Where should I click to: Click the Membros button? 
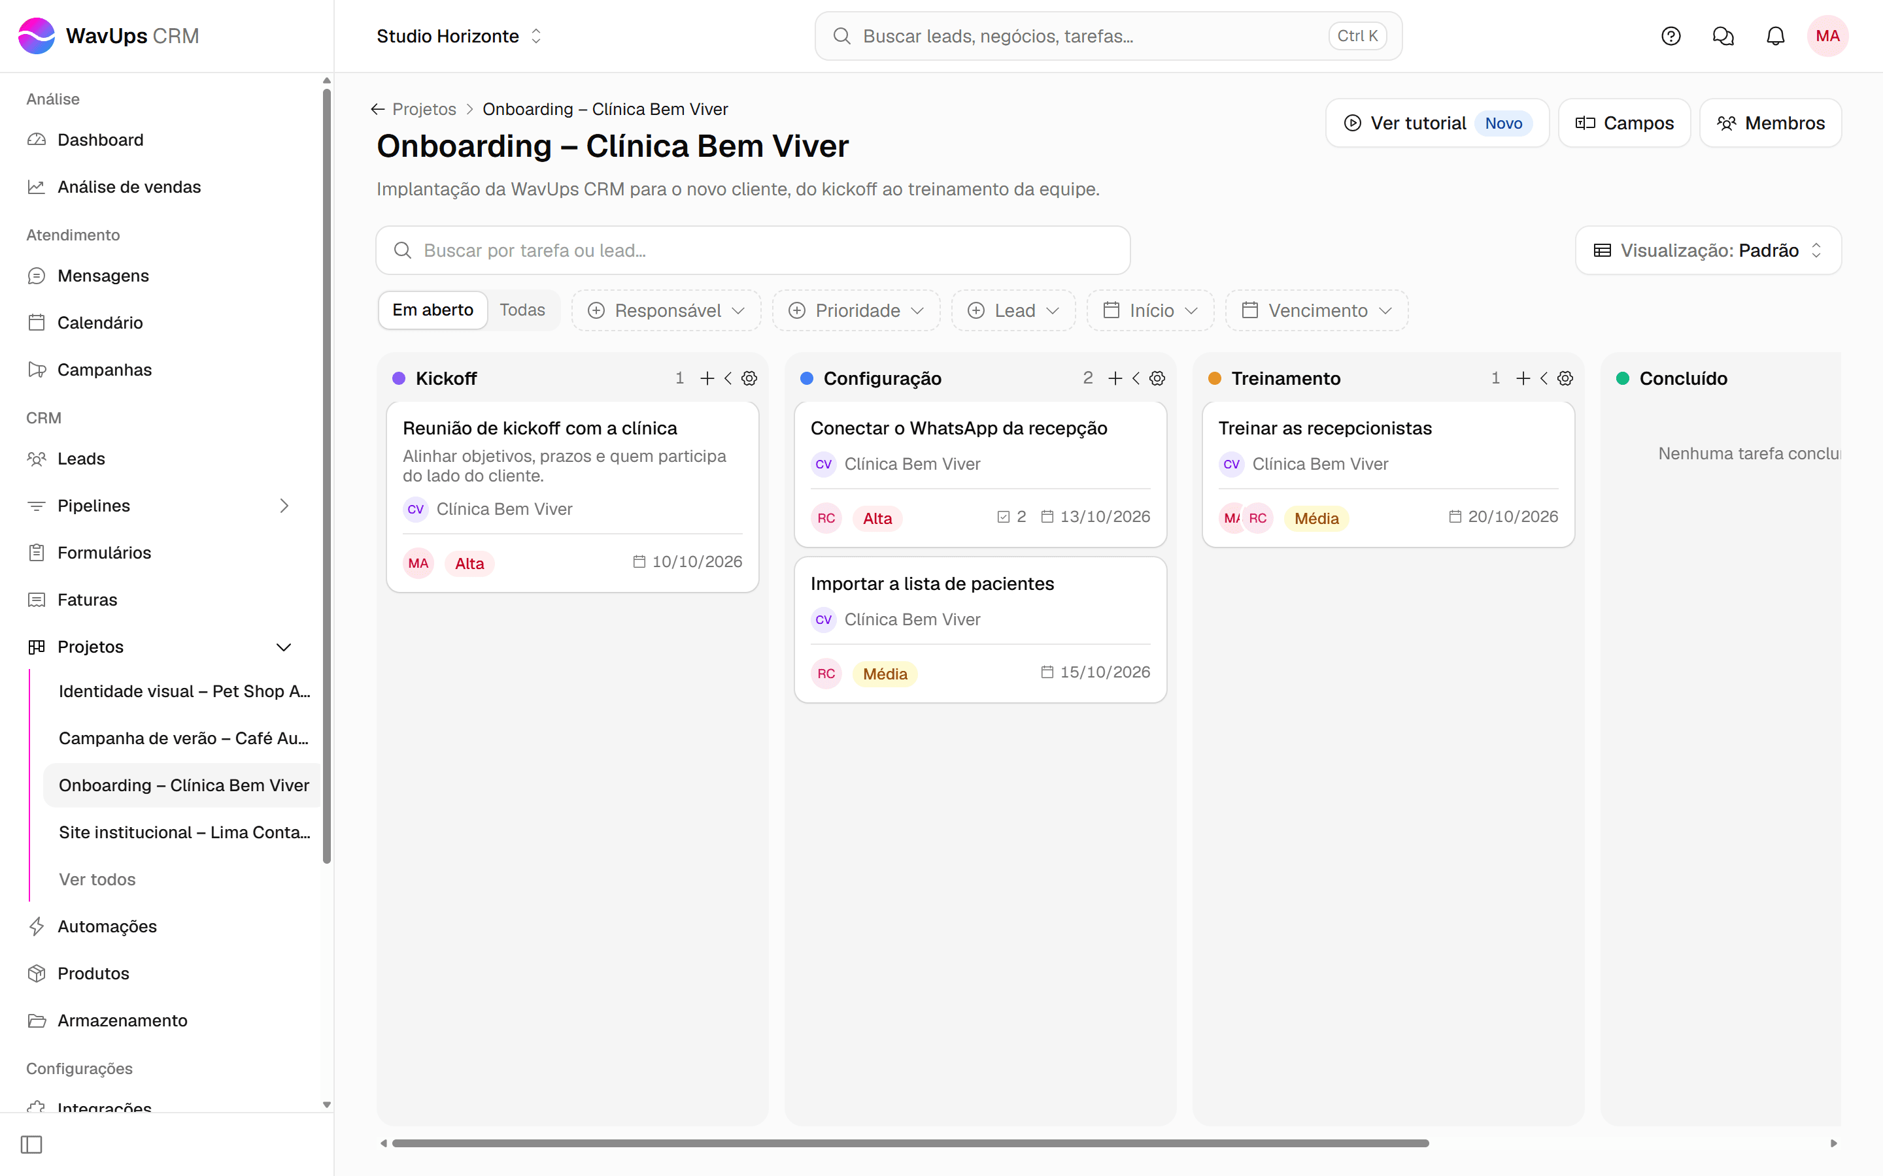coord(1770,123)
